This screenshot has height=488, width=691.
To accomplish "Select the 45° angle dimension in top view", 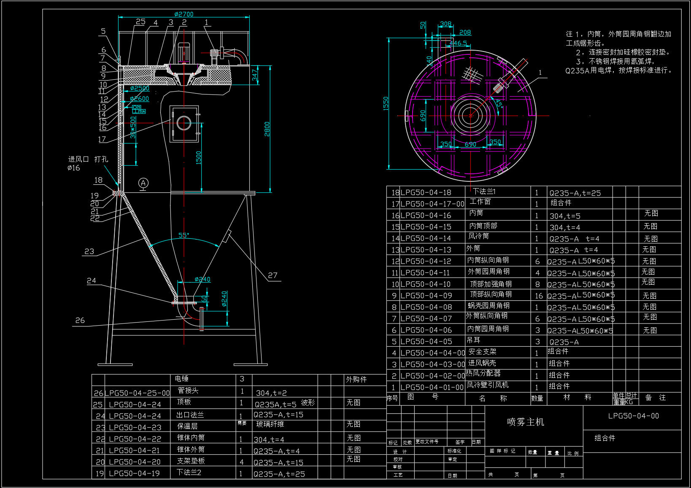I will (x=498, y=104).
